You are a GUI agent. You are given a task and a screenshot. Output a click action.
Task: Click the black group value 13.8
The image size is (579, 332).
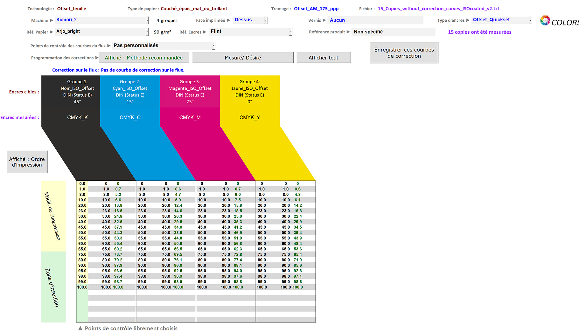click(118, 205)
